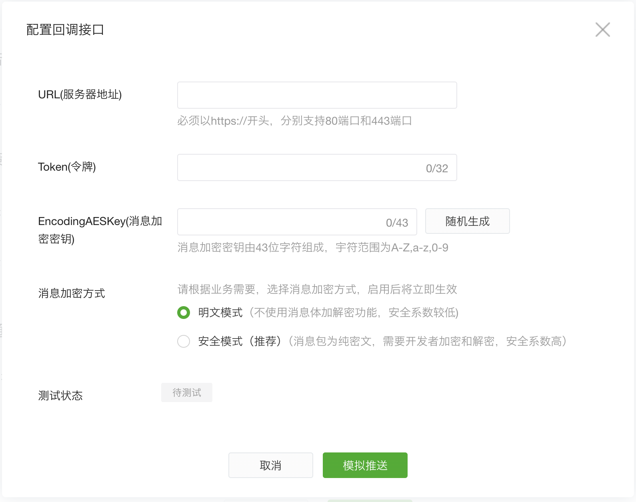The image size is (636, 502).
Task: Click the URL(服务器地址) input field
Action: pos(317,95)
